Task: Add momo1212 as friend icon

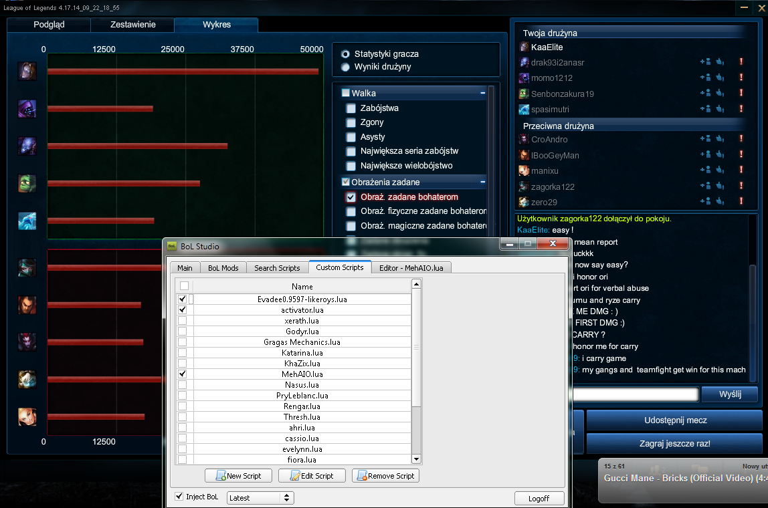Action: pyautogui.click(x=705, y=78)
